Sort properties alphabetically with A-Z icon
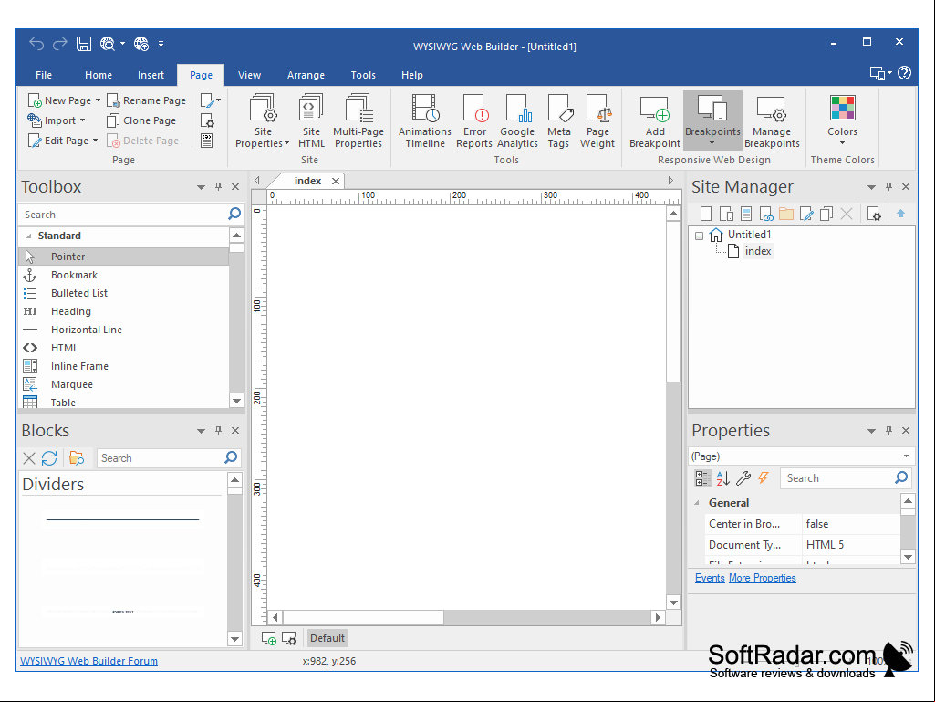935x702 pixels. point(723,478)
